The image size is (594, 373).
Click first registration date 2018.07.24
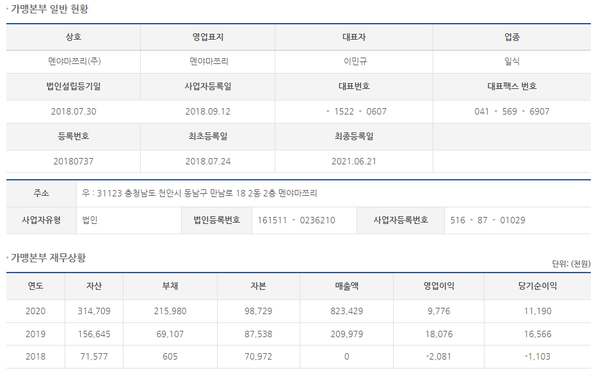pos(207,161)
